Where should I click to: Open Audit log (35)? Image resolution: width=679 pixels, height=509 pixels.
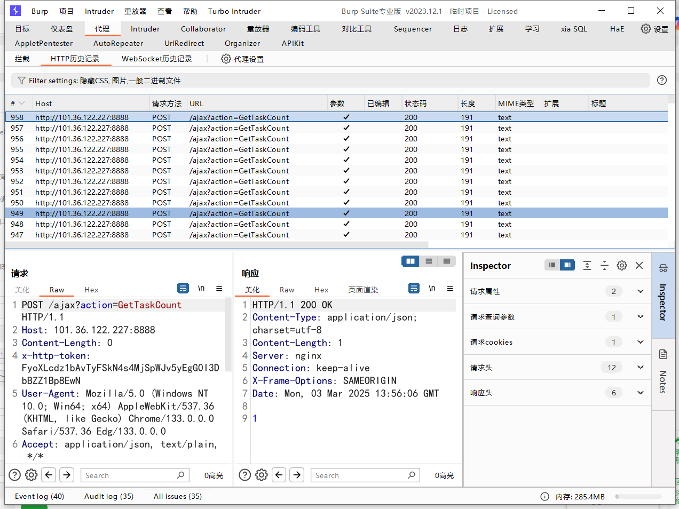(109, 496)
